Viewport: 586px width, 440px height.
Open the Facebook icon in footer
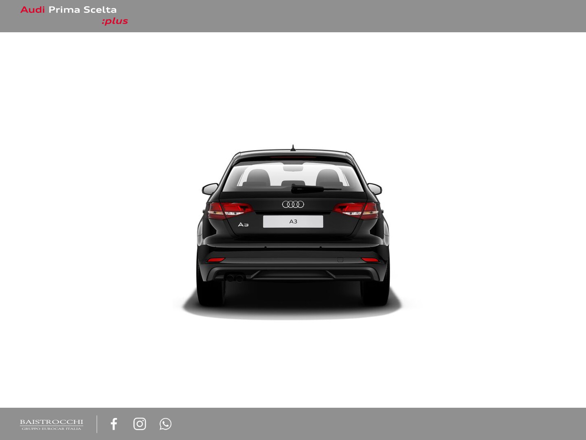pyautogui.click(x=114, y=424)
